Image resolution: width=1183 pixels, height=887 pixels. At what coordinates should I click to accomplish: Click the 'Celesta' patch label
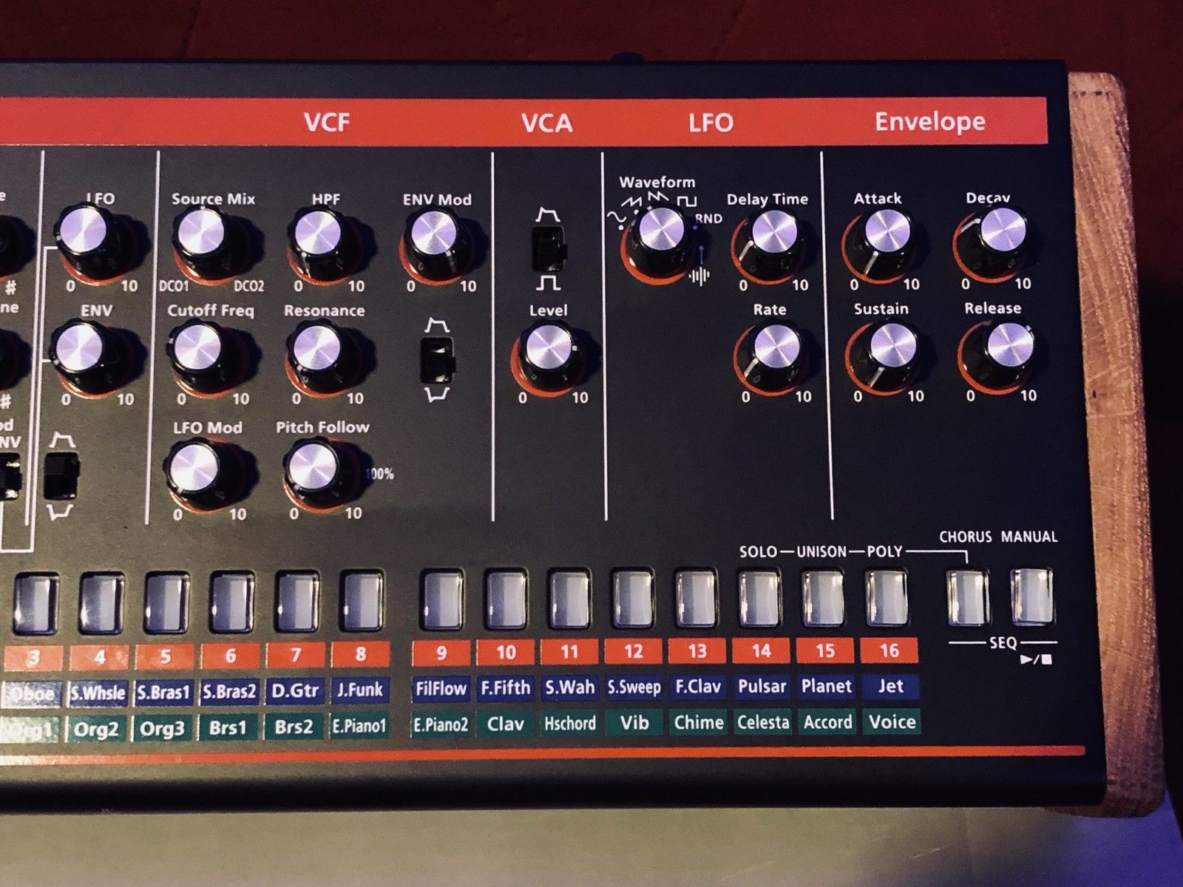pos(762,723)
